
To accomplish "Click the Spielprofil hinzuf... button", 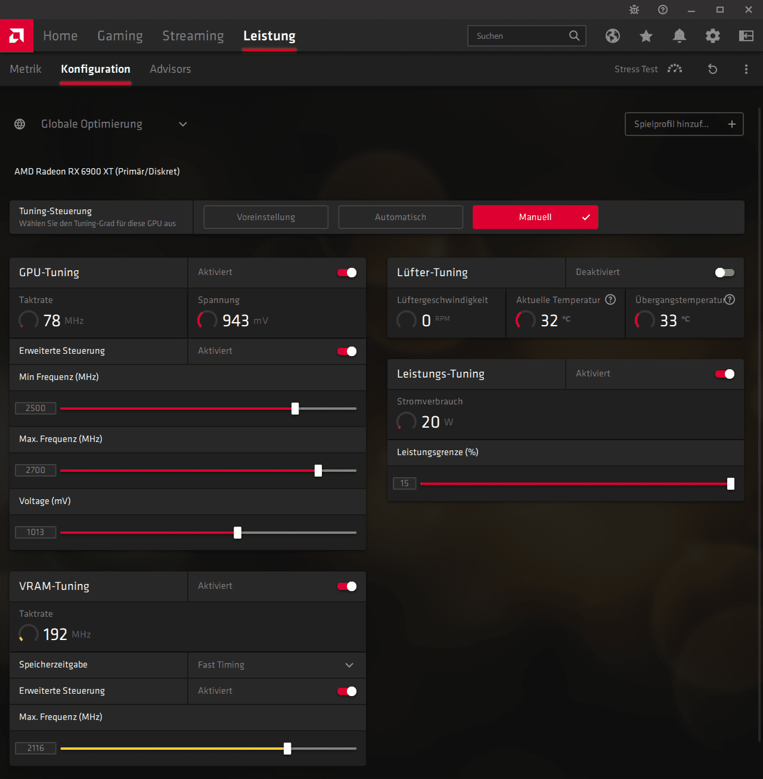I will pos(684,124).
